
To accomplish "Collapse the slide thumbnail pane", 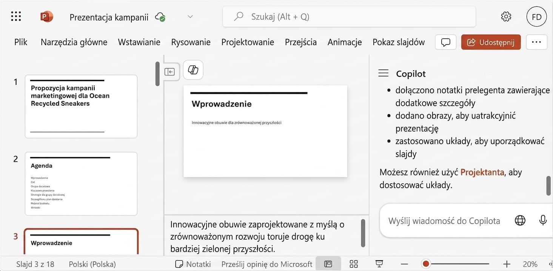I will (x=169, y=72).
